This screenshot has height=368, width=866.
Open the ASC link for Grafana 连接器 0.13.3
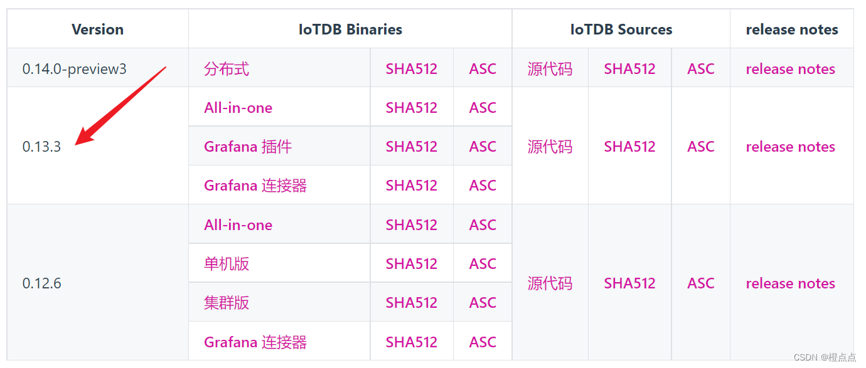[x=482, y=185]
